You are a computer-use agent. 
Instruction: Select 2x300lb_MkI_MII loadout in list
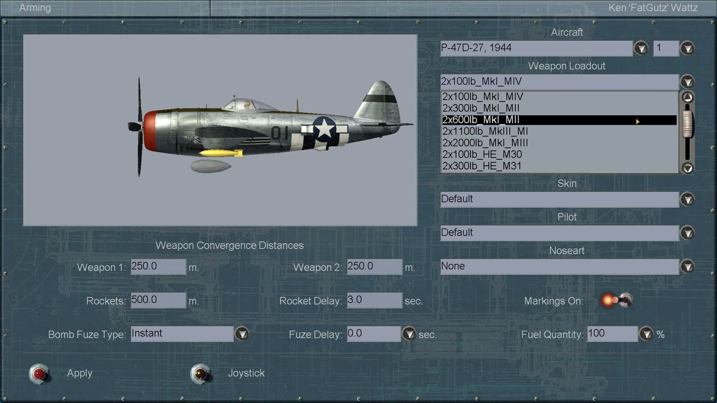[x=559, y=109]
